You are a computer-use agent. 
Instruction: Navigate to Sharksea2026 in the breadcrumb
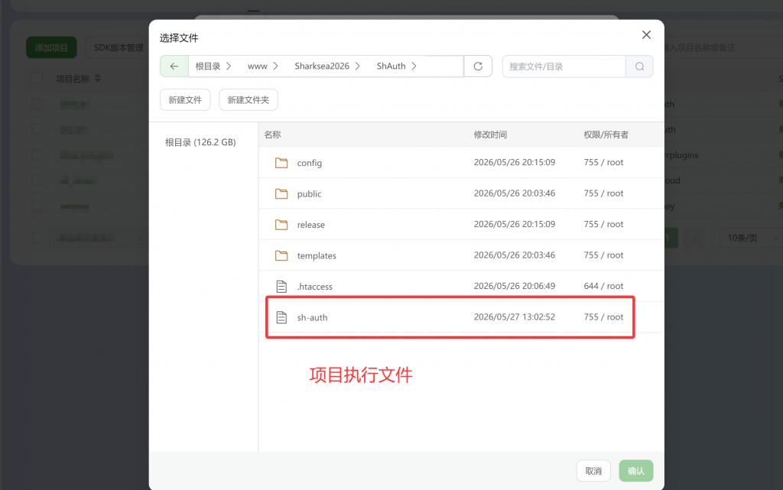pyautogui.click(x=322, y=67)
